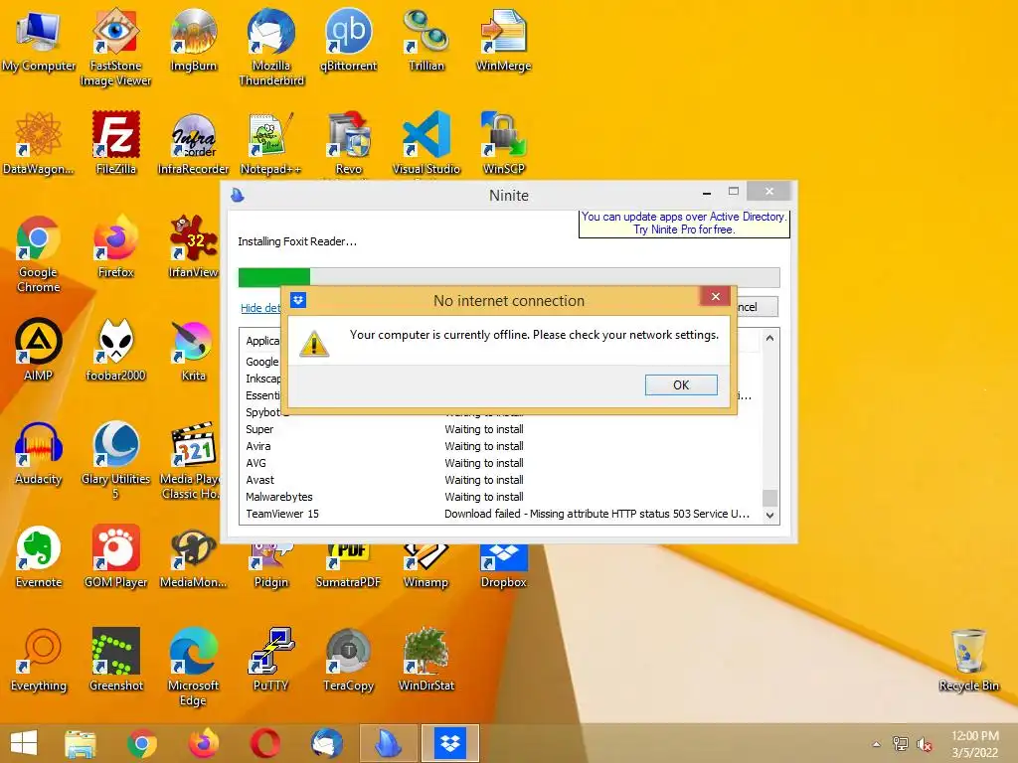Click the taskbar clock showing 12:00 PM
Image resolution: width=1018 pixels, height=763 pixels.
[x=974, y=744]
